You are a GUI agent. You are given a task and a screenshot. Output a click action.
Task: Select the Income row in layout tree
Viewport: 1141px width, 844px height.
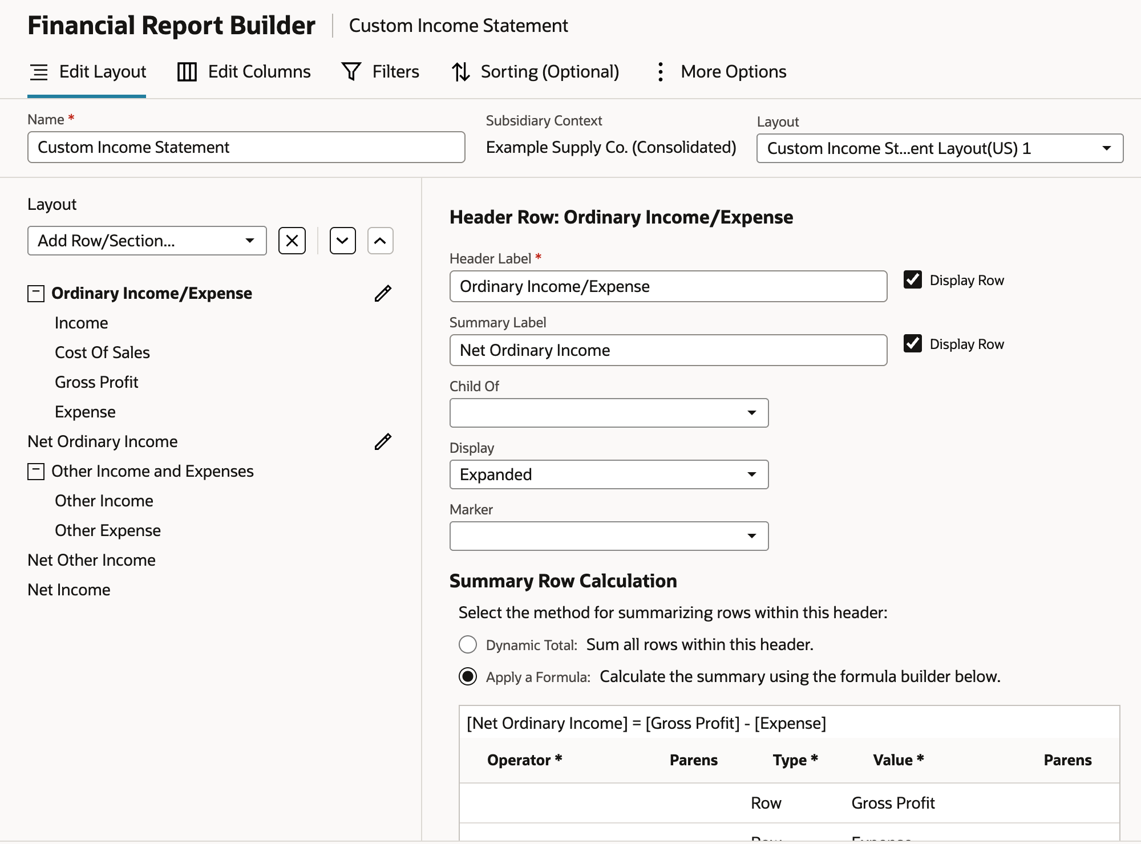82,323
